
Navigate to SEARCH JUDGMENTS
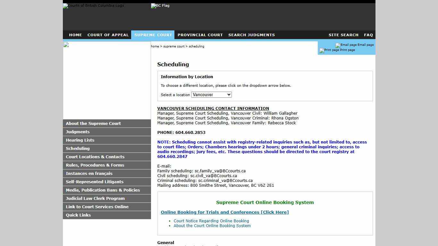pos(251,35)
